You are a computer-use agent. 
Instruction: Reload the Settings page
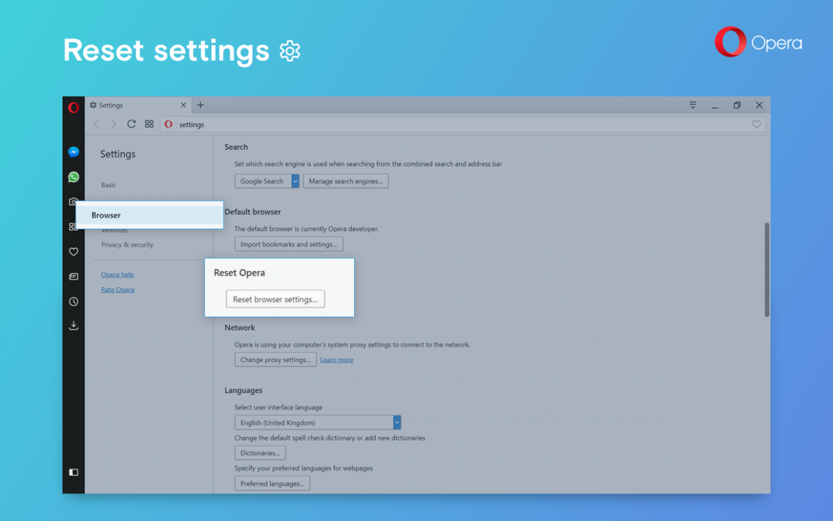[x=131, y=124]
